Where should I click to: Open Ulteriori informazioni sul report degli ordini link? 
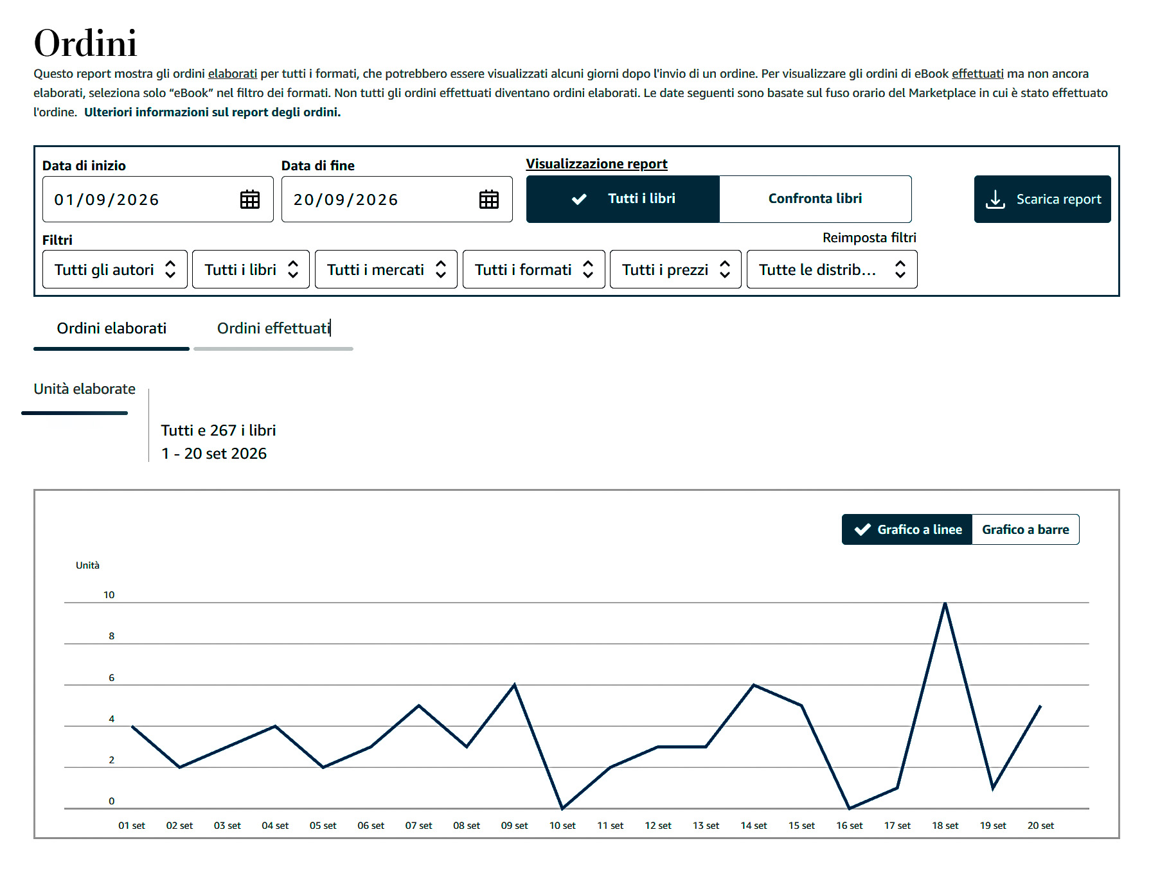212,112
